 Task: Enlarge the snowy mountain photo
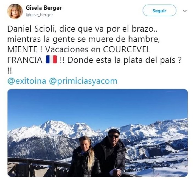(x=97, y=133)
